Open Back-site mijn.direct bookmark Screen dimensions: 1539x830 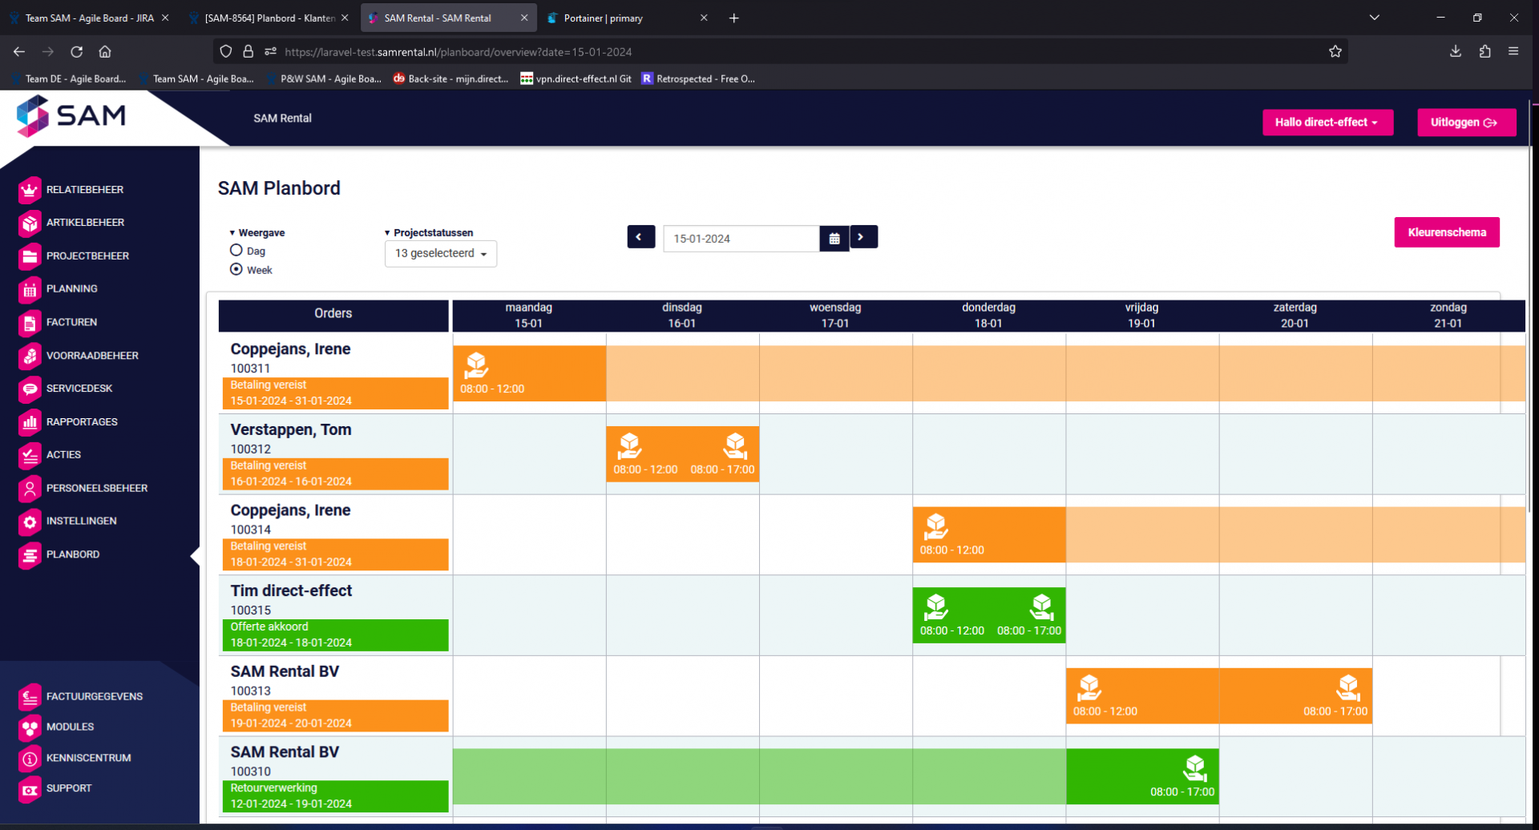coord(450,79)
